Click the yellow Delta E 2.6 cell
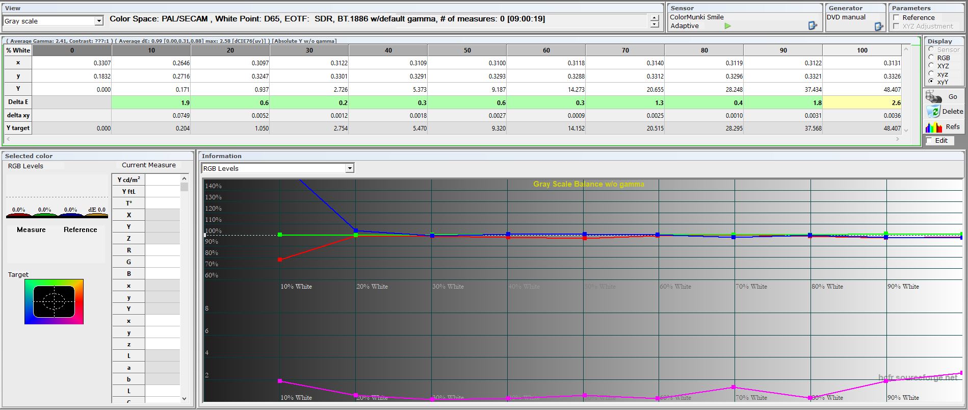 pyautogui.click(x=861, y=102)
